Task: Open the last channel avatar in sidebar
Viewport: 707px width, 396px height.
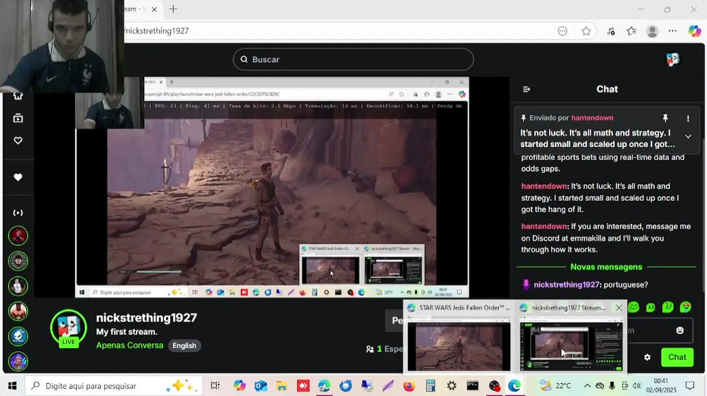Action: point(18,362)
